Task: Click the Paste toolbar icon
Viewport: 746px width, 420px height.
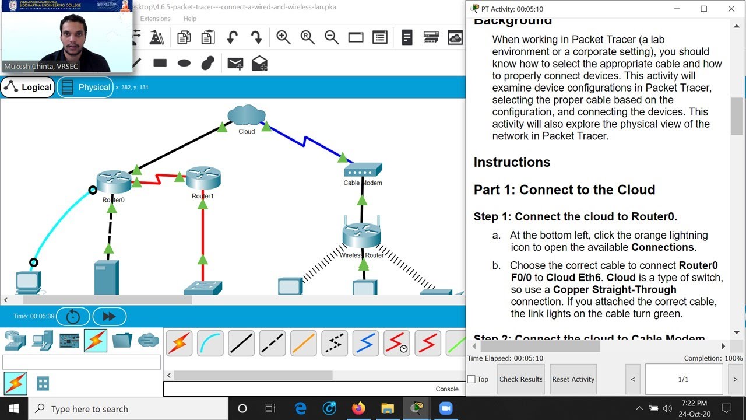Action: pyautogui.click(x=207, y=38)
